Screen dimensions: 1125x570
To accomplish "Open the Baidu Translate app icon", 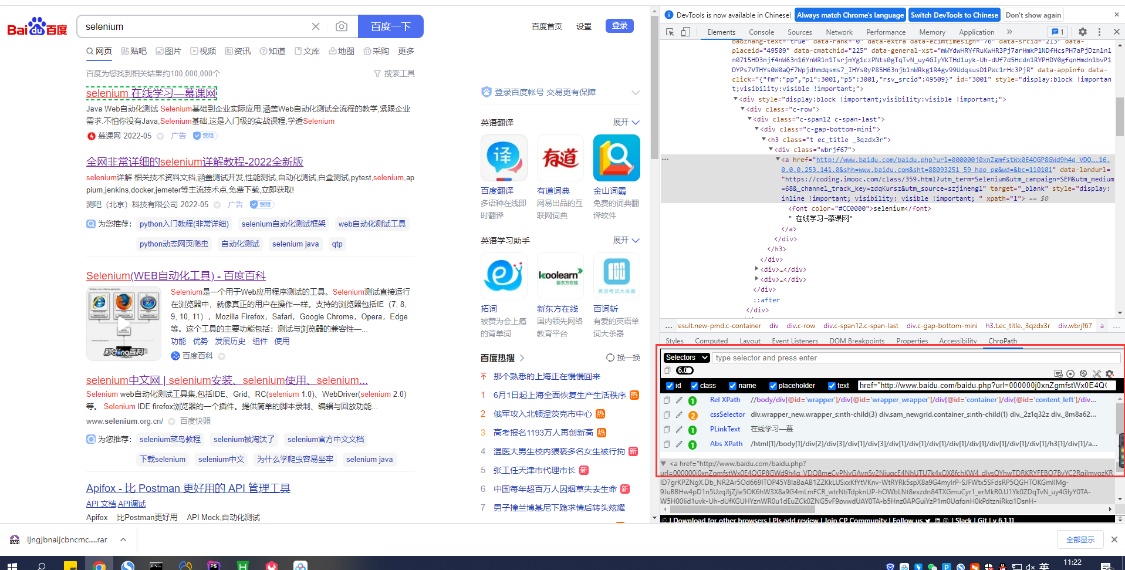I will coord(504,158).
